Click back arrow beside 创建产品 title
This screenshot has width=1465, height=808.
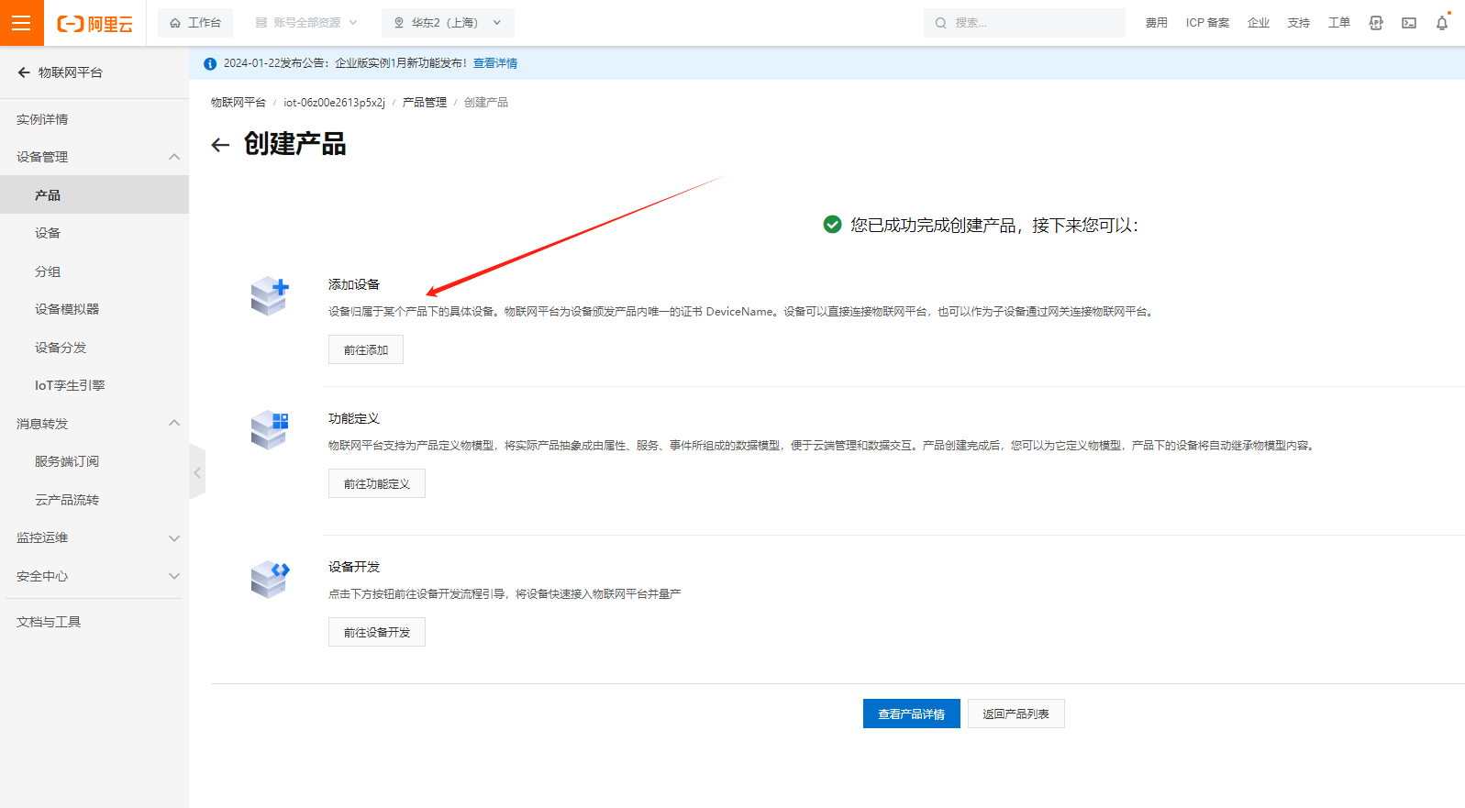tap(220, 145)
